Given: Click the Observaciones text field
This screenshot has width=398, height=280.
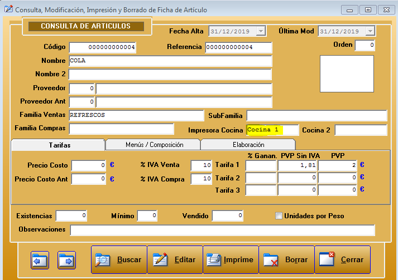Looking at the screenshot, I should click(222, 230).
